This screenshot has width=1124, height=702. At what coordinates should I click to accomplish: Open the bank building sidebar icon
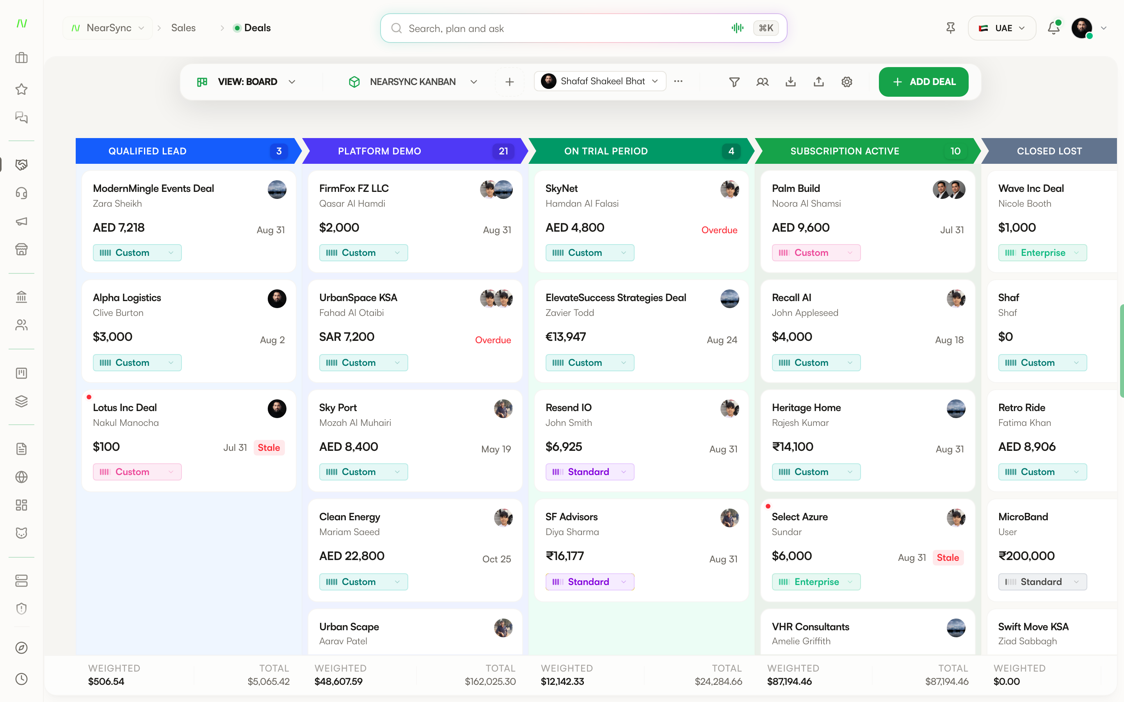coord(21,297)
